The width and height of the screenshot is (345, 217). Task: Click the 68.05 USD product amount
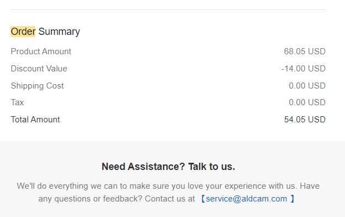(305, 51)
